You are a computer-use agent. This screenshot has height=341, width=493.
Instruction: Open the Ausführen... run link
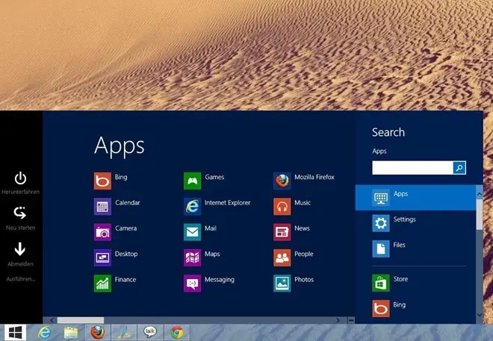click(21, 279)
